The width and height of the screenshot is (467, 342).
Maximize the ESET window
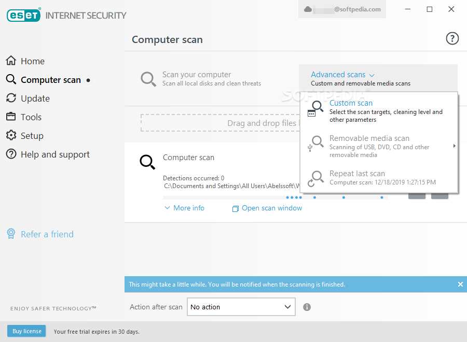coord(430,9)
